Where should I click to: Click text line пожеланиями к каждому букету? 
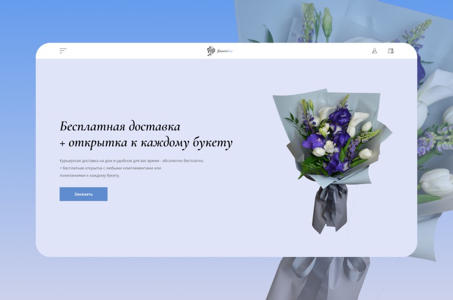click(x=89, y=175)
